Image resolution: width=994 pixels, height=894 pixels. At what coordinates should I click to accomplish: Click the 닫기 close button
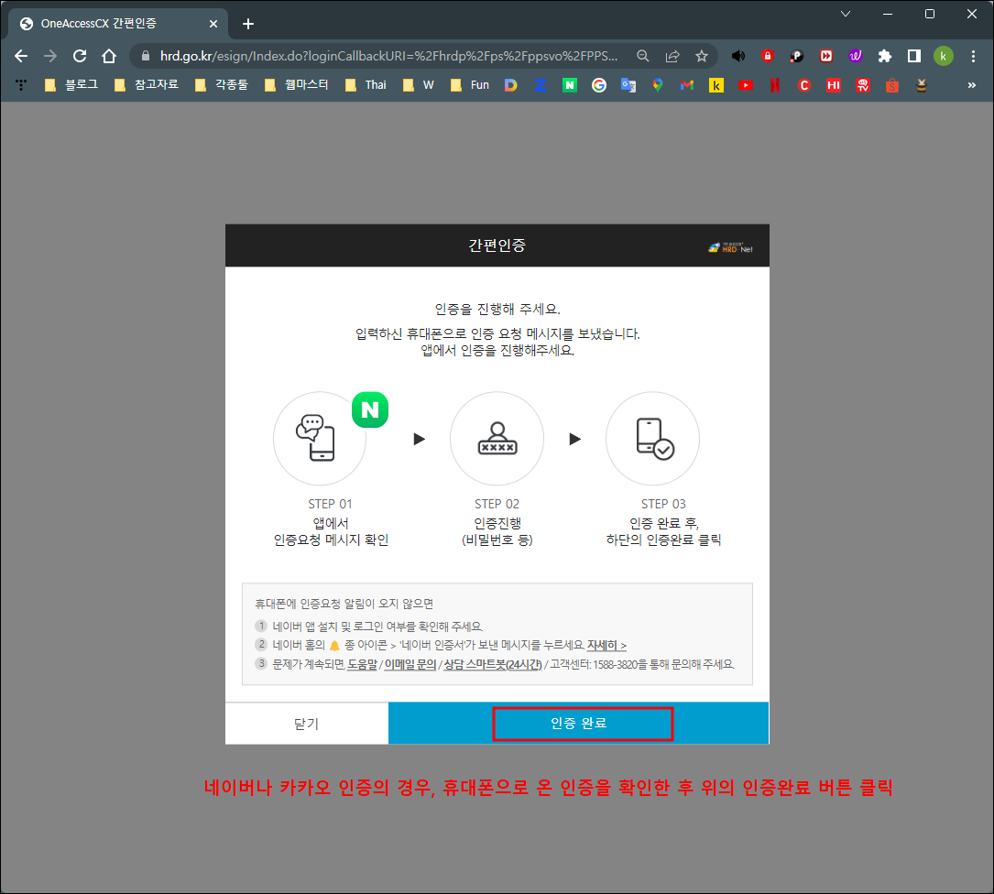[x=306, y=724]
